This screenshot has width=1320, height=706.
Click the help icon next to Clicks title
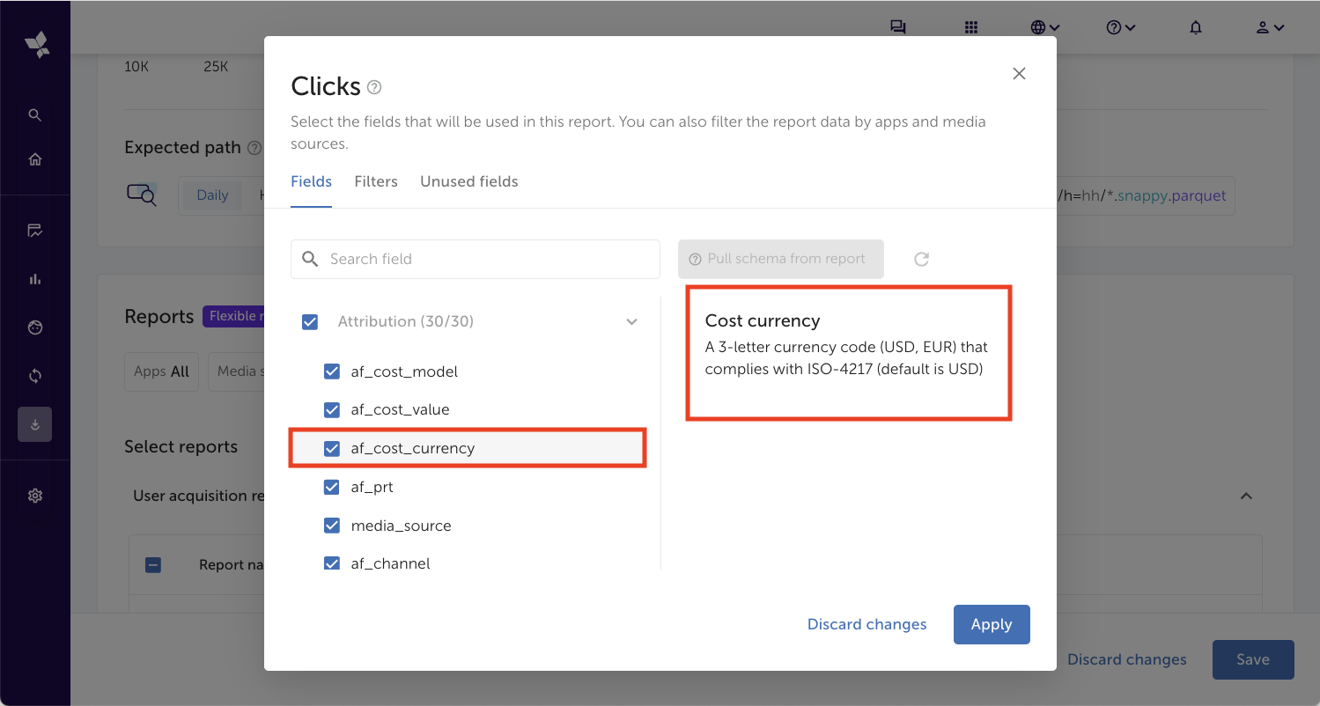click(374, 87)
